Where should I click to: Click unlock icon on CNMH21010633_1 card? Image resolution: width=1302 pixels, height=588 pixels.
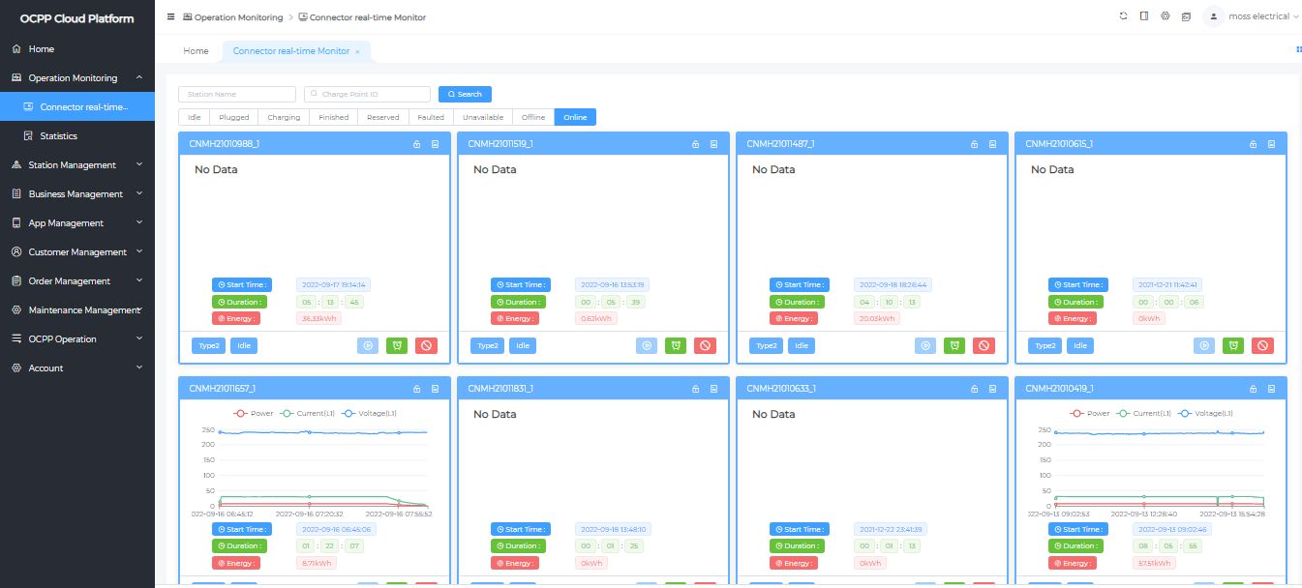(x=975, y=389)
